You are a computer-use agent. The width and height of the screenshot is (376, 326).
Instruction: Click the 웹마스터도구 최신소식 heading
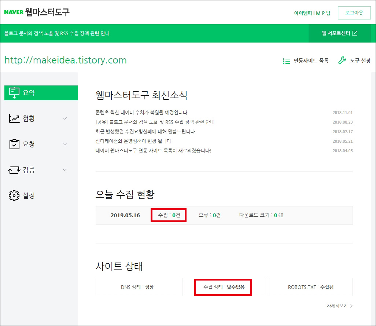(x=141, y=95)
